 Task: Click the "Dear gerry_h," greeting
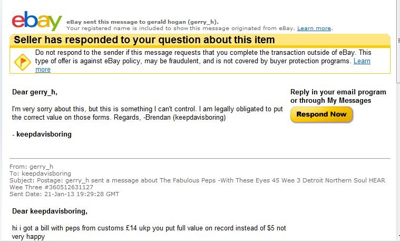pos(35,92)
